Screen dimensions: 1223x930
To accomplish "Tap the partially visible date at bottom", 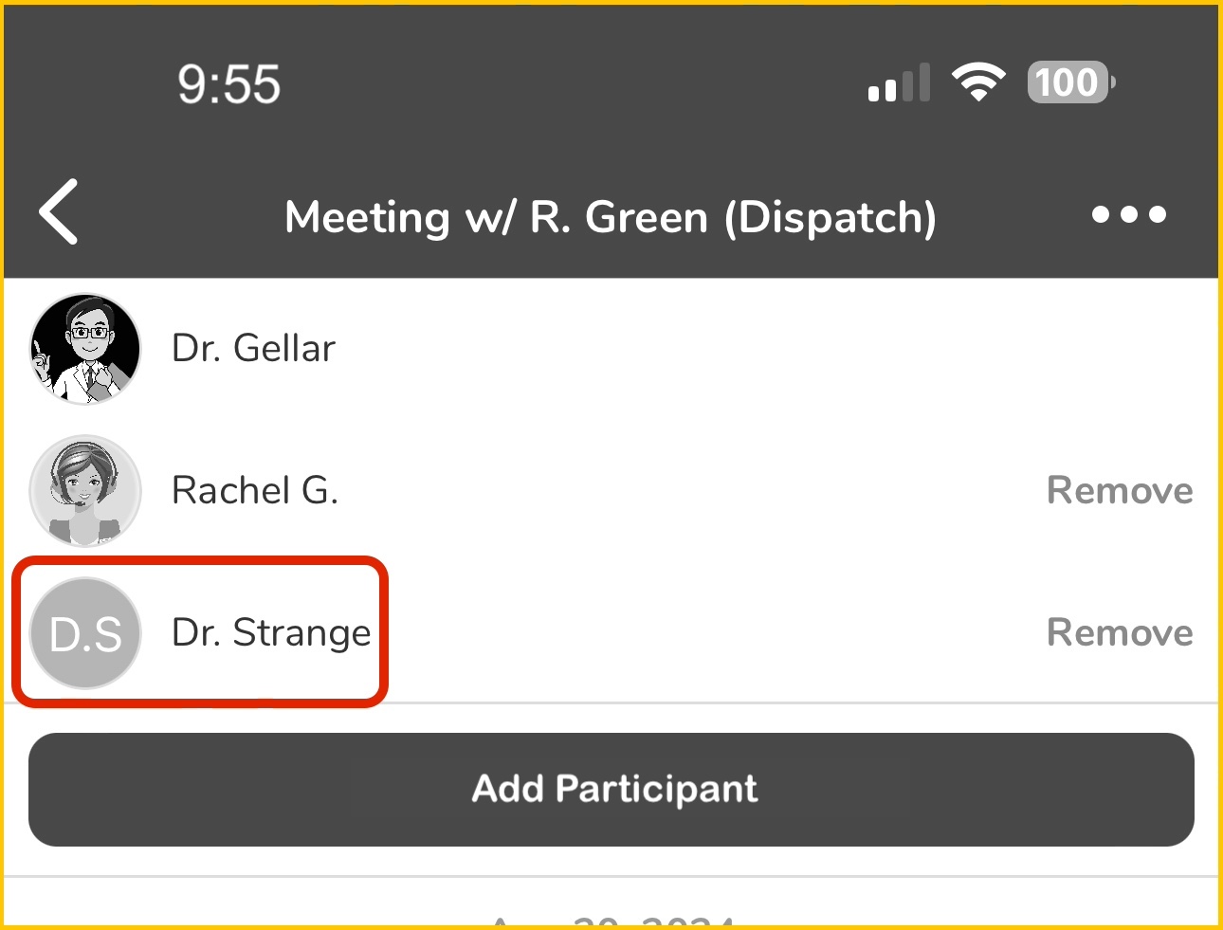I will 612,920.
